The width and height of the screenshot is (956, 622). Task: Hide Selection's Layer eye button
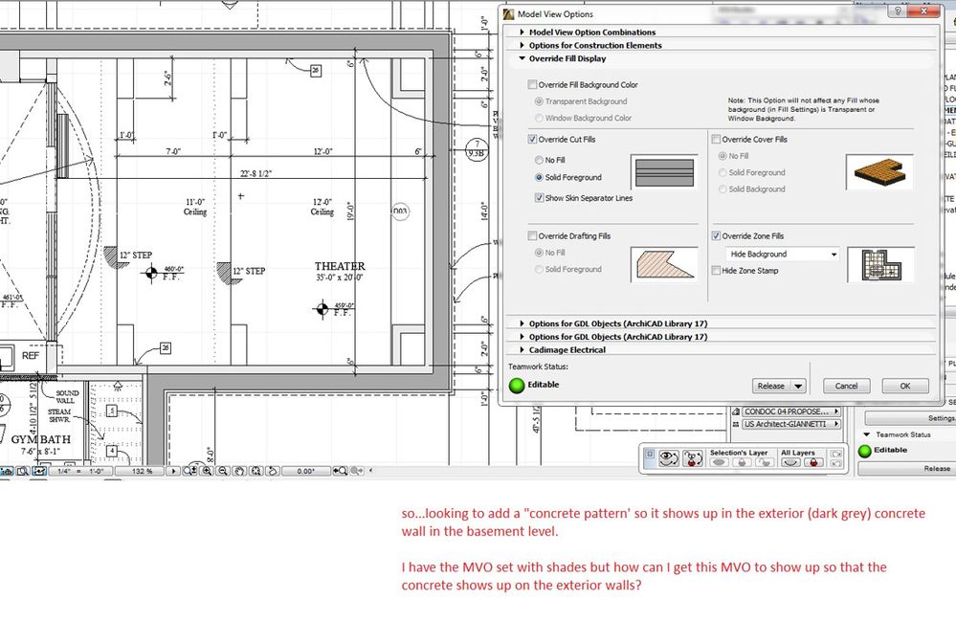(720, 462)
